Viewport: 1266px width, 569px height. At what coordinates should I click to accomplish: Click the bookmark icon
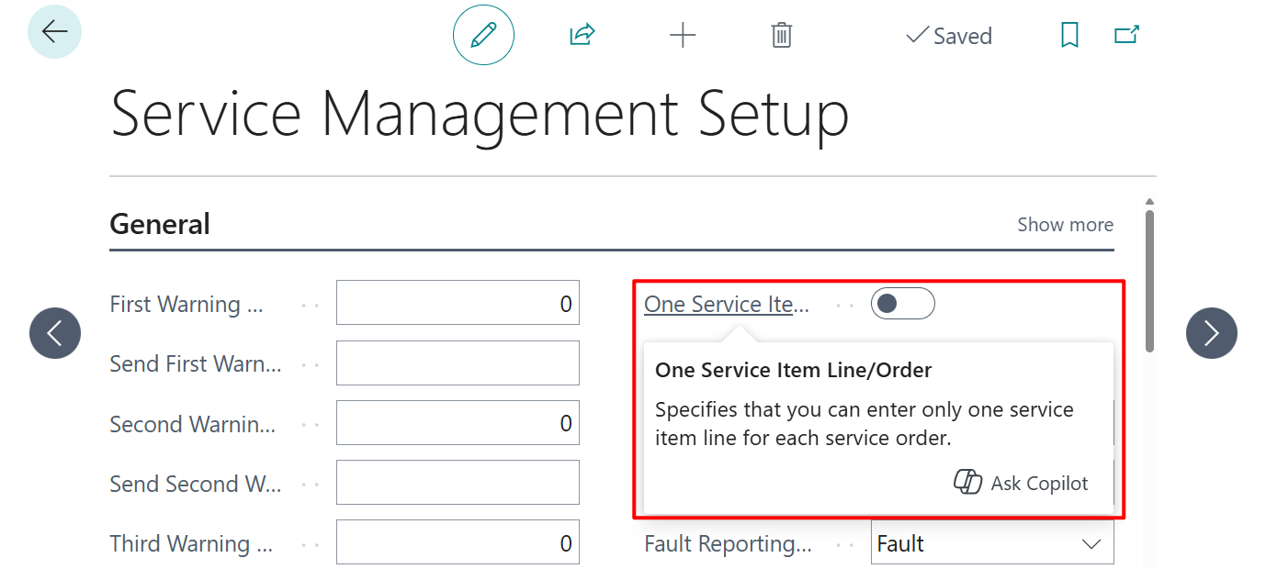[x=1068, y=35]
